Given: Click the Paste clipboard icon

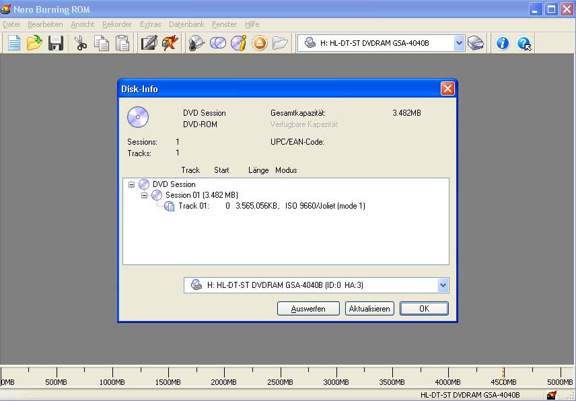Looking at the screenshot, I should [x=122, y=43].
